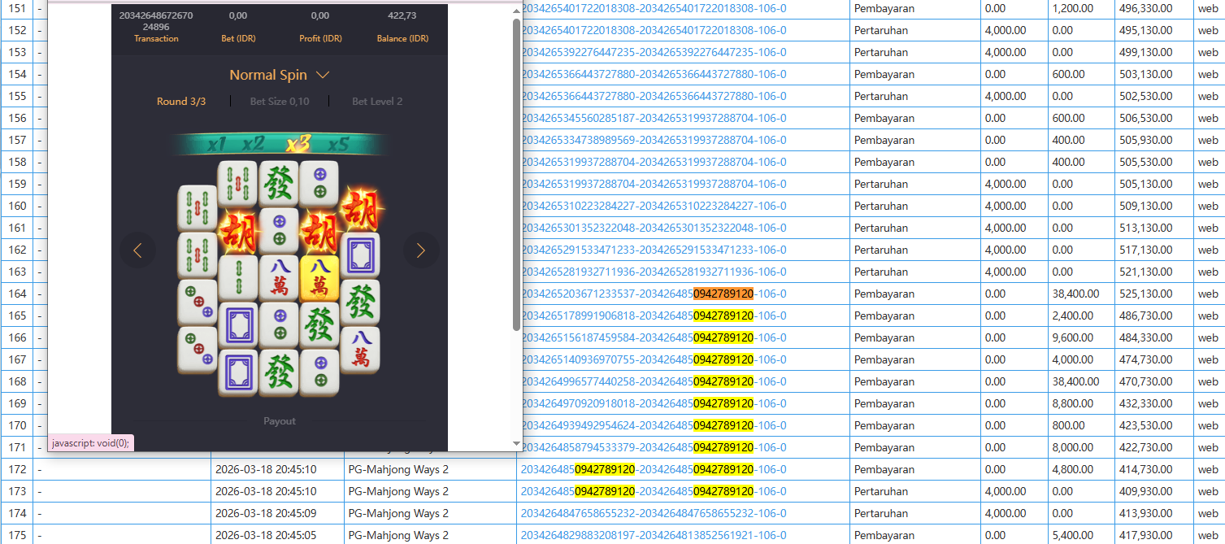
Task: Open transaction link starting 2034264858794533379
Action: pyautogui.click(x=654, y=447)
